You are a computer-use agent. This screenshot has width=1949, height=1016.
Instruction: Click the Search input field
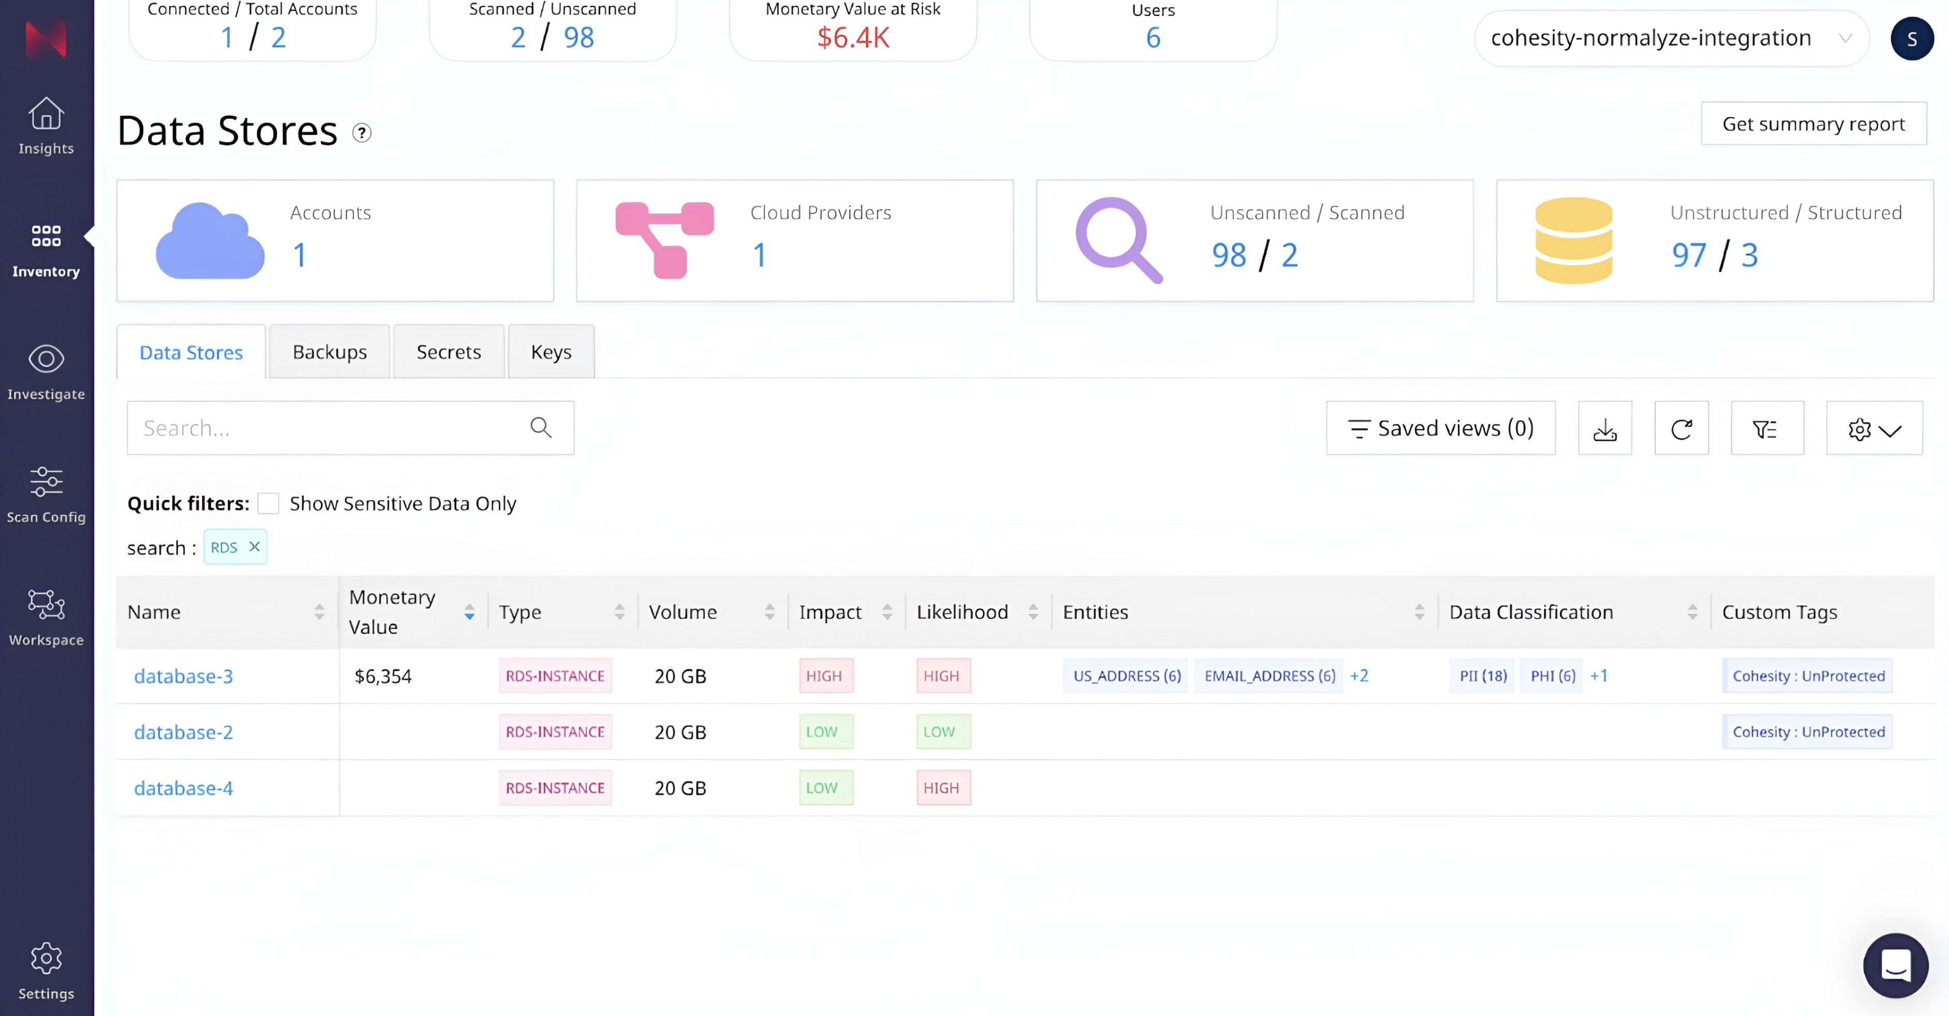point(326,428)
